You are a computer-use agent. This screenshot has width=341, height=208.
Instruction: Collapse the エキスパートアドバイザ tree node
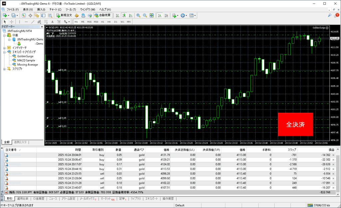4,52
